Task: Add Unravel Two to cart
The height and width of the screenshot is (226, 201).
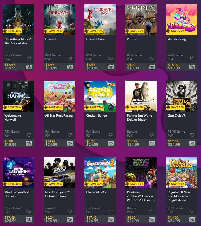Action: coord(111,67)
